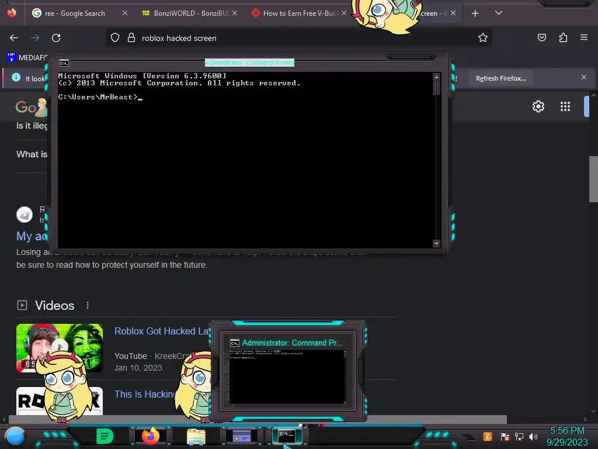Close the Free V-Bucks tab

[x=344, y=13]
